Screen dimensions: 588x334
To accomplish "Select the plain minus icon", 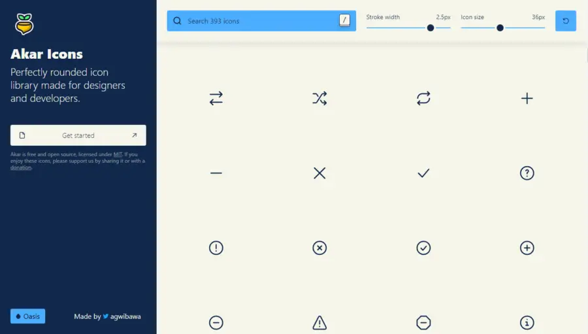I will [x=216, y=173].
